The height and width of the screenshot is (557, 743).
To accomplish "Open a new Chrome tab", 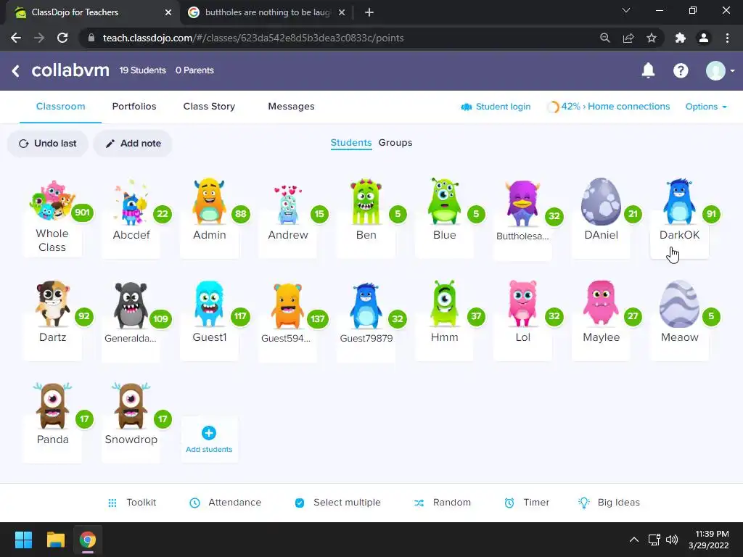I will click(369, 12).
